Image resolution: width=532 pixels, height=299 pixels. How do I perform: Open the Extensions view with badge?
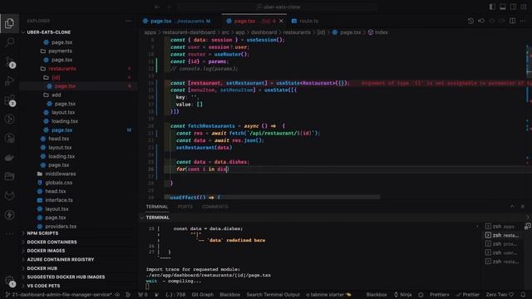9,100
